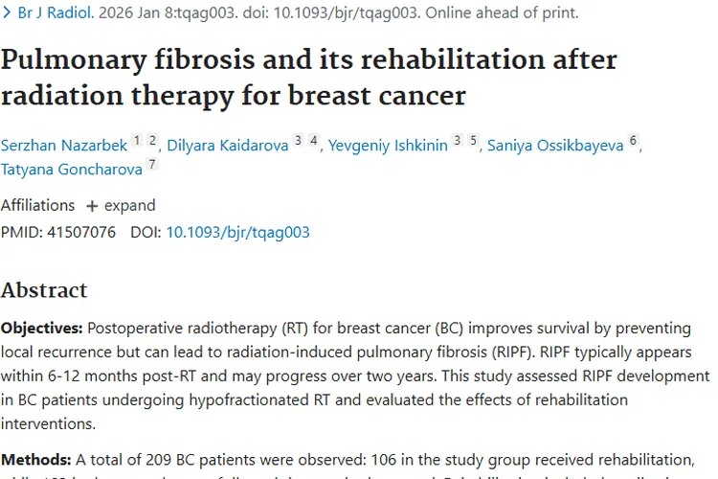718x479 pixels.
Task: Select author Yevgeniy Ishkinin
Action: coord(387,146)
